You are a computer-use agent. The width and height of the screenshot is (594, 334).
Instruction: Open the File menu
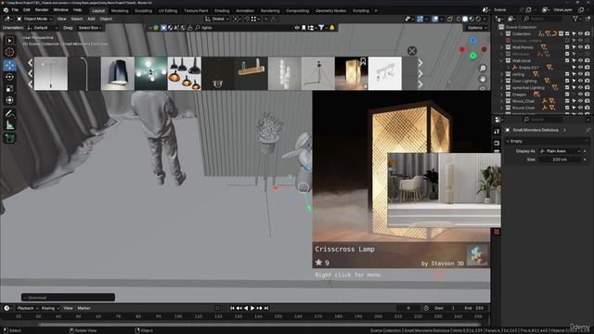pyautogui.click(x=15, y=10)
